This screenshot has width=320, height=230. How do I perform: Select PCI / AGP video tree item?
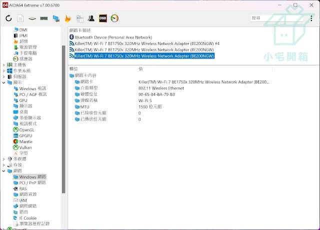point(30,94)
